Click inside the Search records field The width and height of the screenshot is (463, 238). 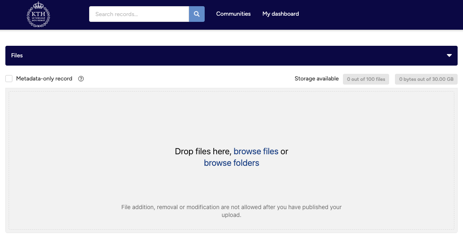tap(139, 14)
